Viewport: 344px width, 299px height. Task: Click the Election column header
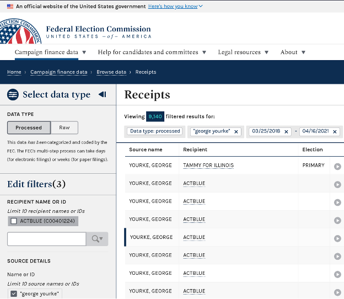pyautogui.click(x=313, y=149)
